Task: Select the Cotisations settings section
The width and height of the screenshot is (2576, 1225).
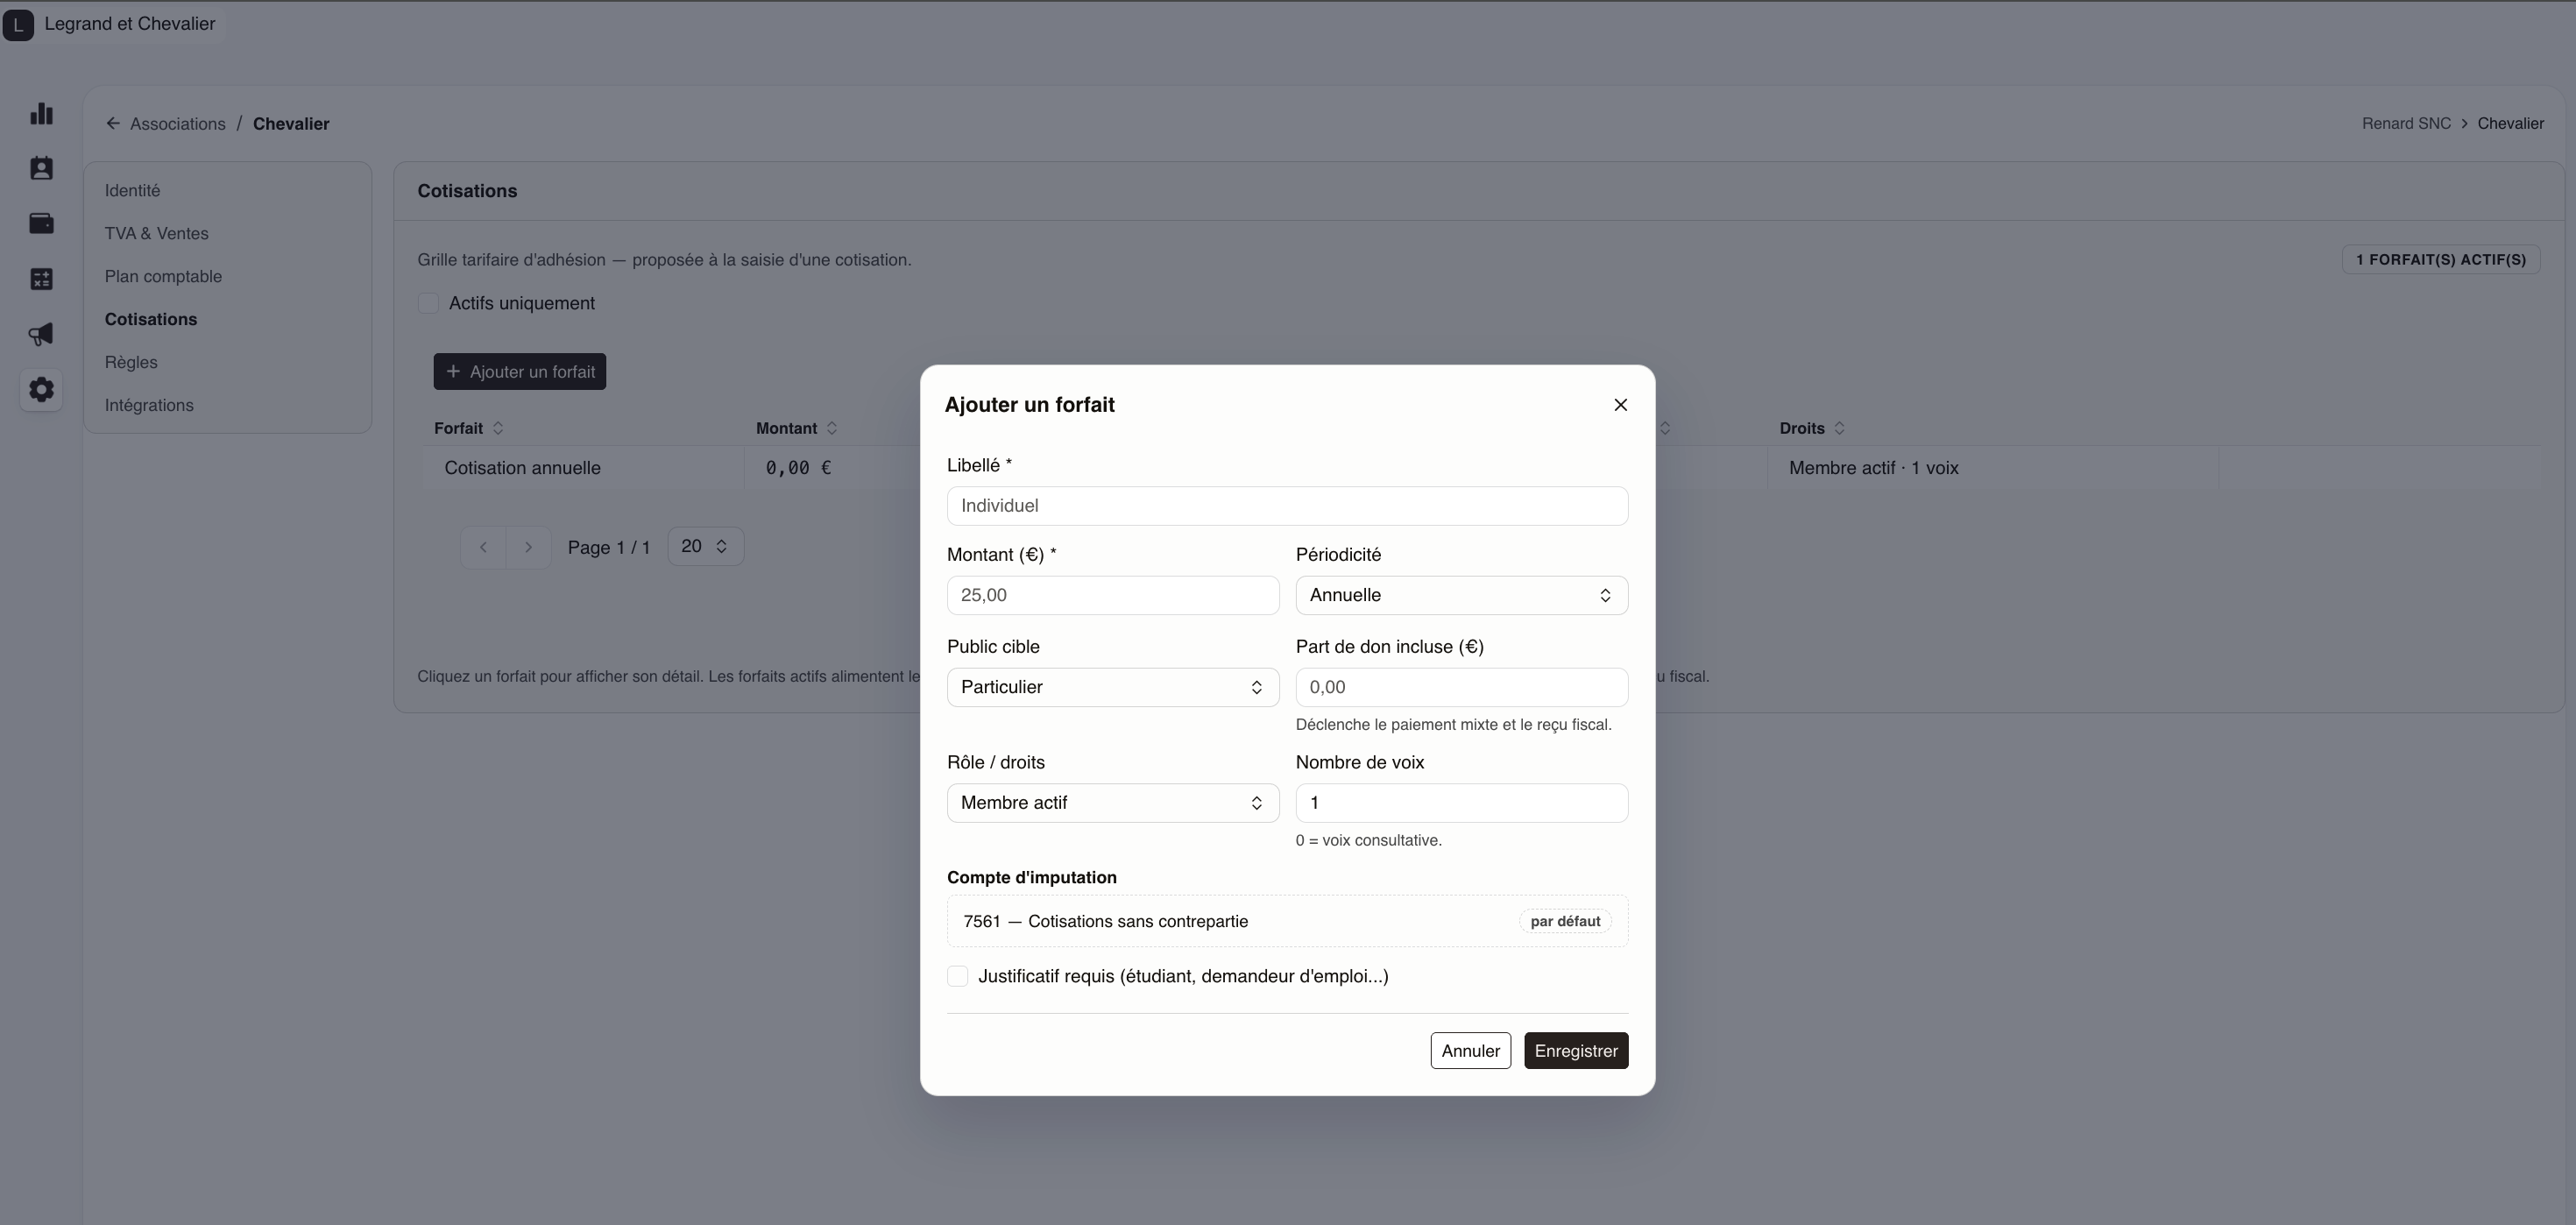Action: [151, 320]
